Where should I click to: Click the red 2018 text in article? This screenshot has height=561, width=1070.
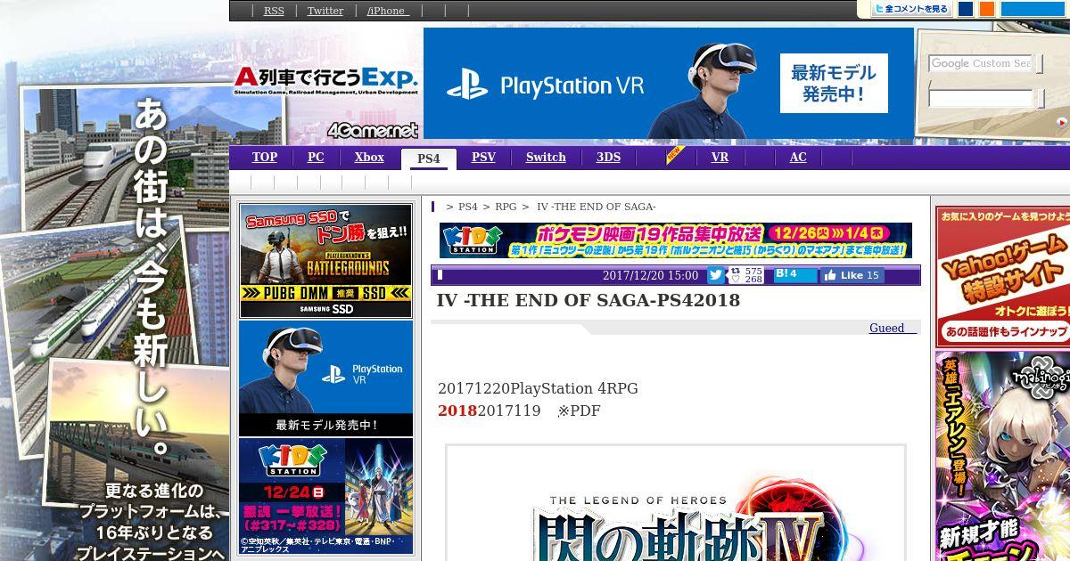pyautogui.click(x=457, y=411)
